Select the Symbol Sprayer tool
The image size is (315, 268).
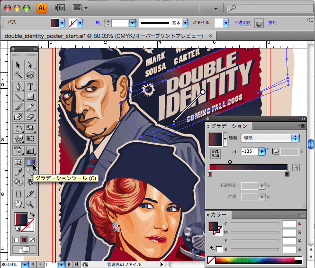tap(18, 150)
